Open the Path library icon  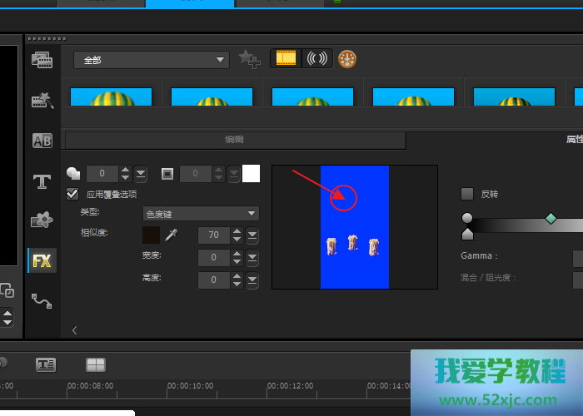click(x=42, y=300)
